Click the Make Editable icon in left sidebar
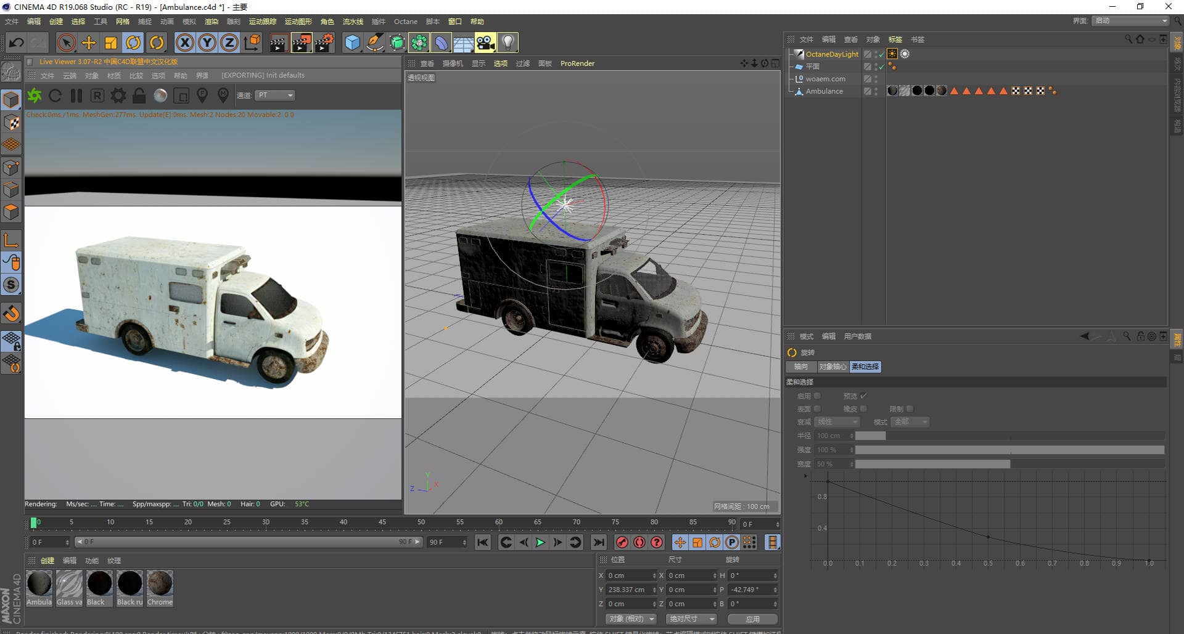 coord(11,72)
